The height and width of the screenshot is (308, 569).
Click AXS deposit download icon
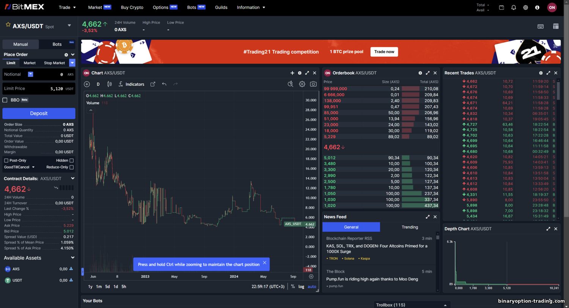point(71,269)
